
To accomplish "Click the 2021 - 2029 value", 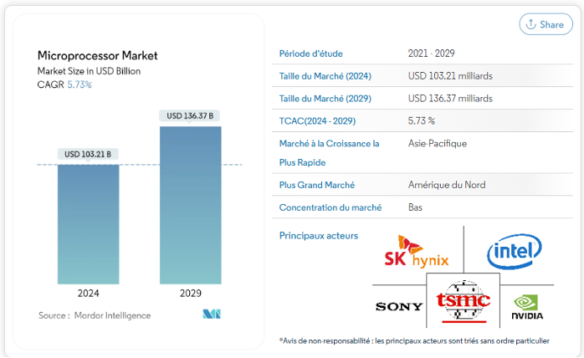I will 431,54.
